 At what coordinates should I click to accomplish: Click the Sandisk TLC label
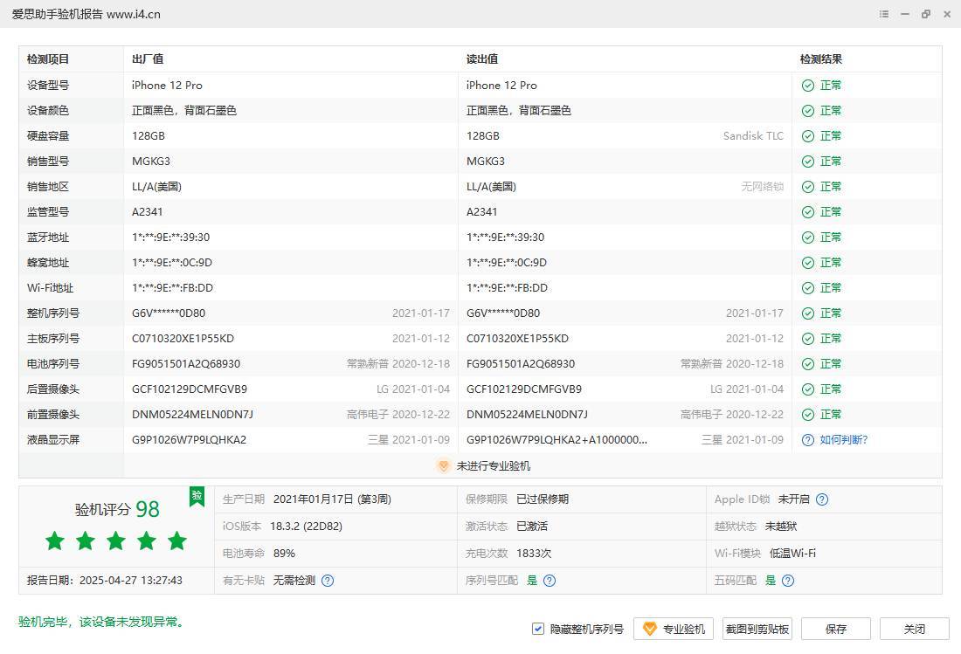tap(753, 136)
